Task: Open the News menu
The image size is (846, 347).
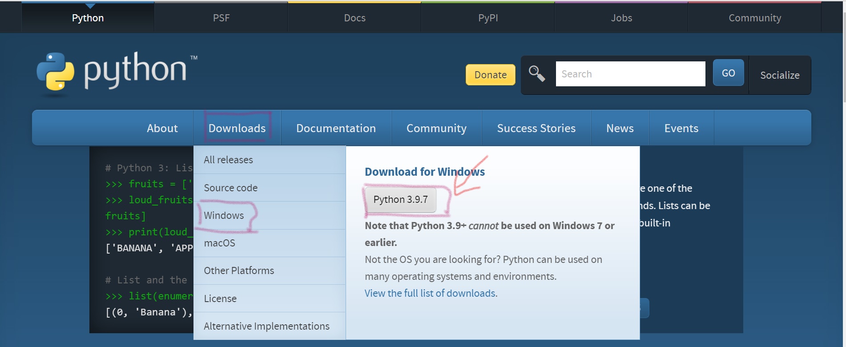Action: point(620,128)
